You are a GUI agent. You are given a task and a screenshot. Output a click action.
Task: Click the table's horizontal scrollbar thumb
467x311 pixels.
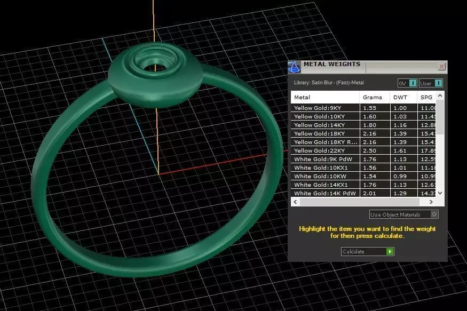point(360,202)
